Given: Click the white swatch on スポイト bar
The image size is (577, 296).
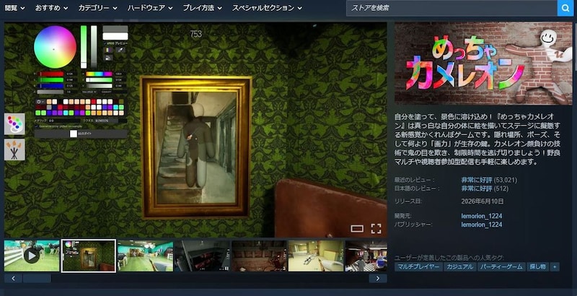Looking at the screenshot, I should click(x=74, y=134).
